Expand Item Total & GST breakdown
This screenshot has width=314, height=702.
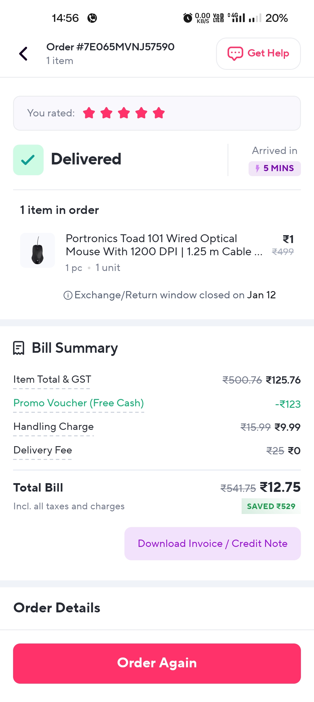[52, 380]
